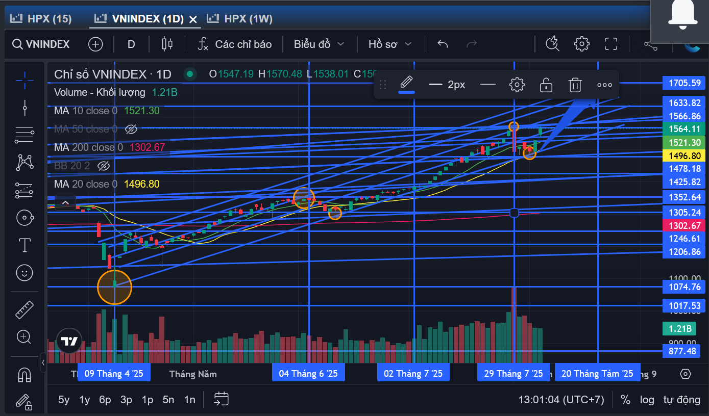Set the time range to 1y
The width and height of the screenshot is (709, 416).
click(85, 400)
